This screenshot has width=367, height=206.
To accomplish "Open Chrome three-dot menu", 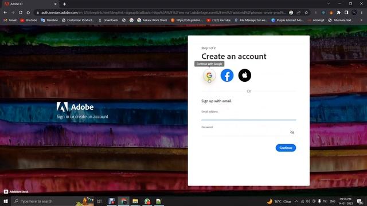I will 362,13.
